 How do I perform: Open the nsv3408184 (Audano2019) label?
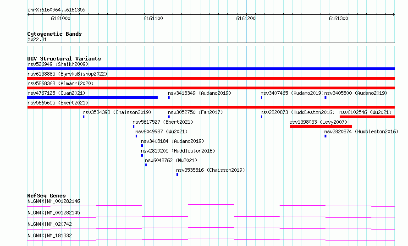pyautogui.click(x=172, y=141)
